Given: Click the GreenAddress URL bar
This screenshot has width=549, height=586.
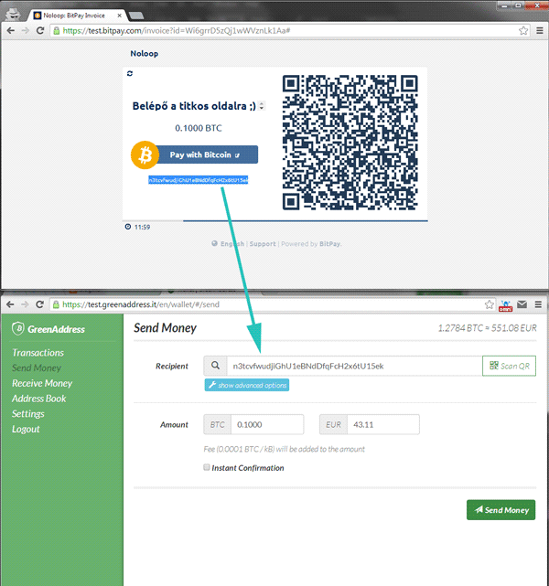Looking at the screenshot, I should pos(274,304).
